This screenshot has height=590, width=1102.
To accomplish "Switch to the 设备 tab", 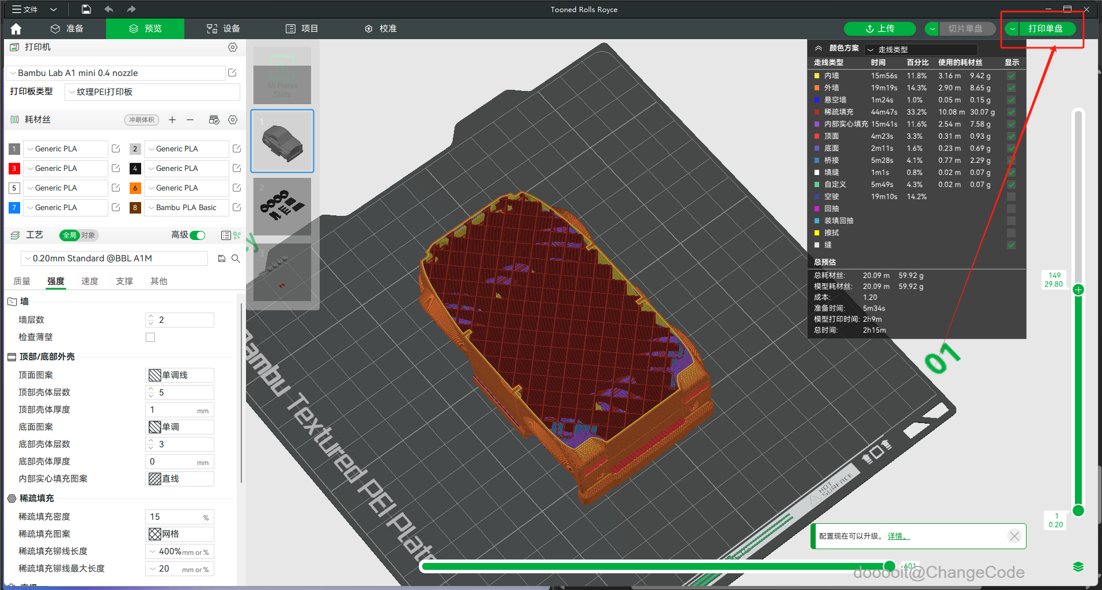I will [x=224, y=29].
